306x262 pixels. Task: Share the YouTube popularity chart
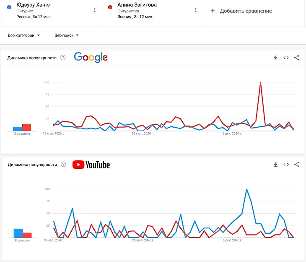[296, 165]
